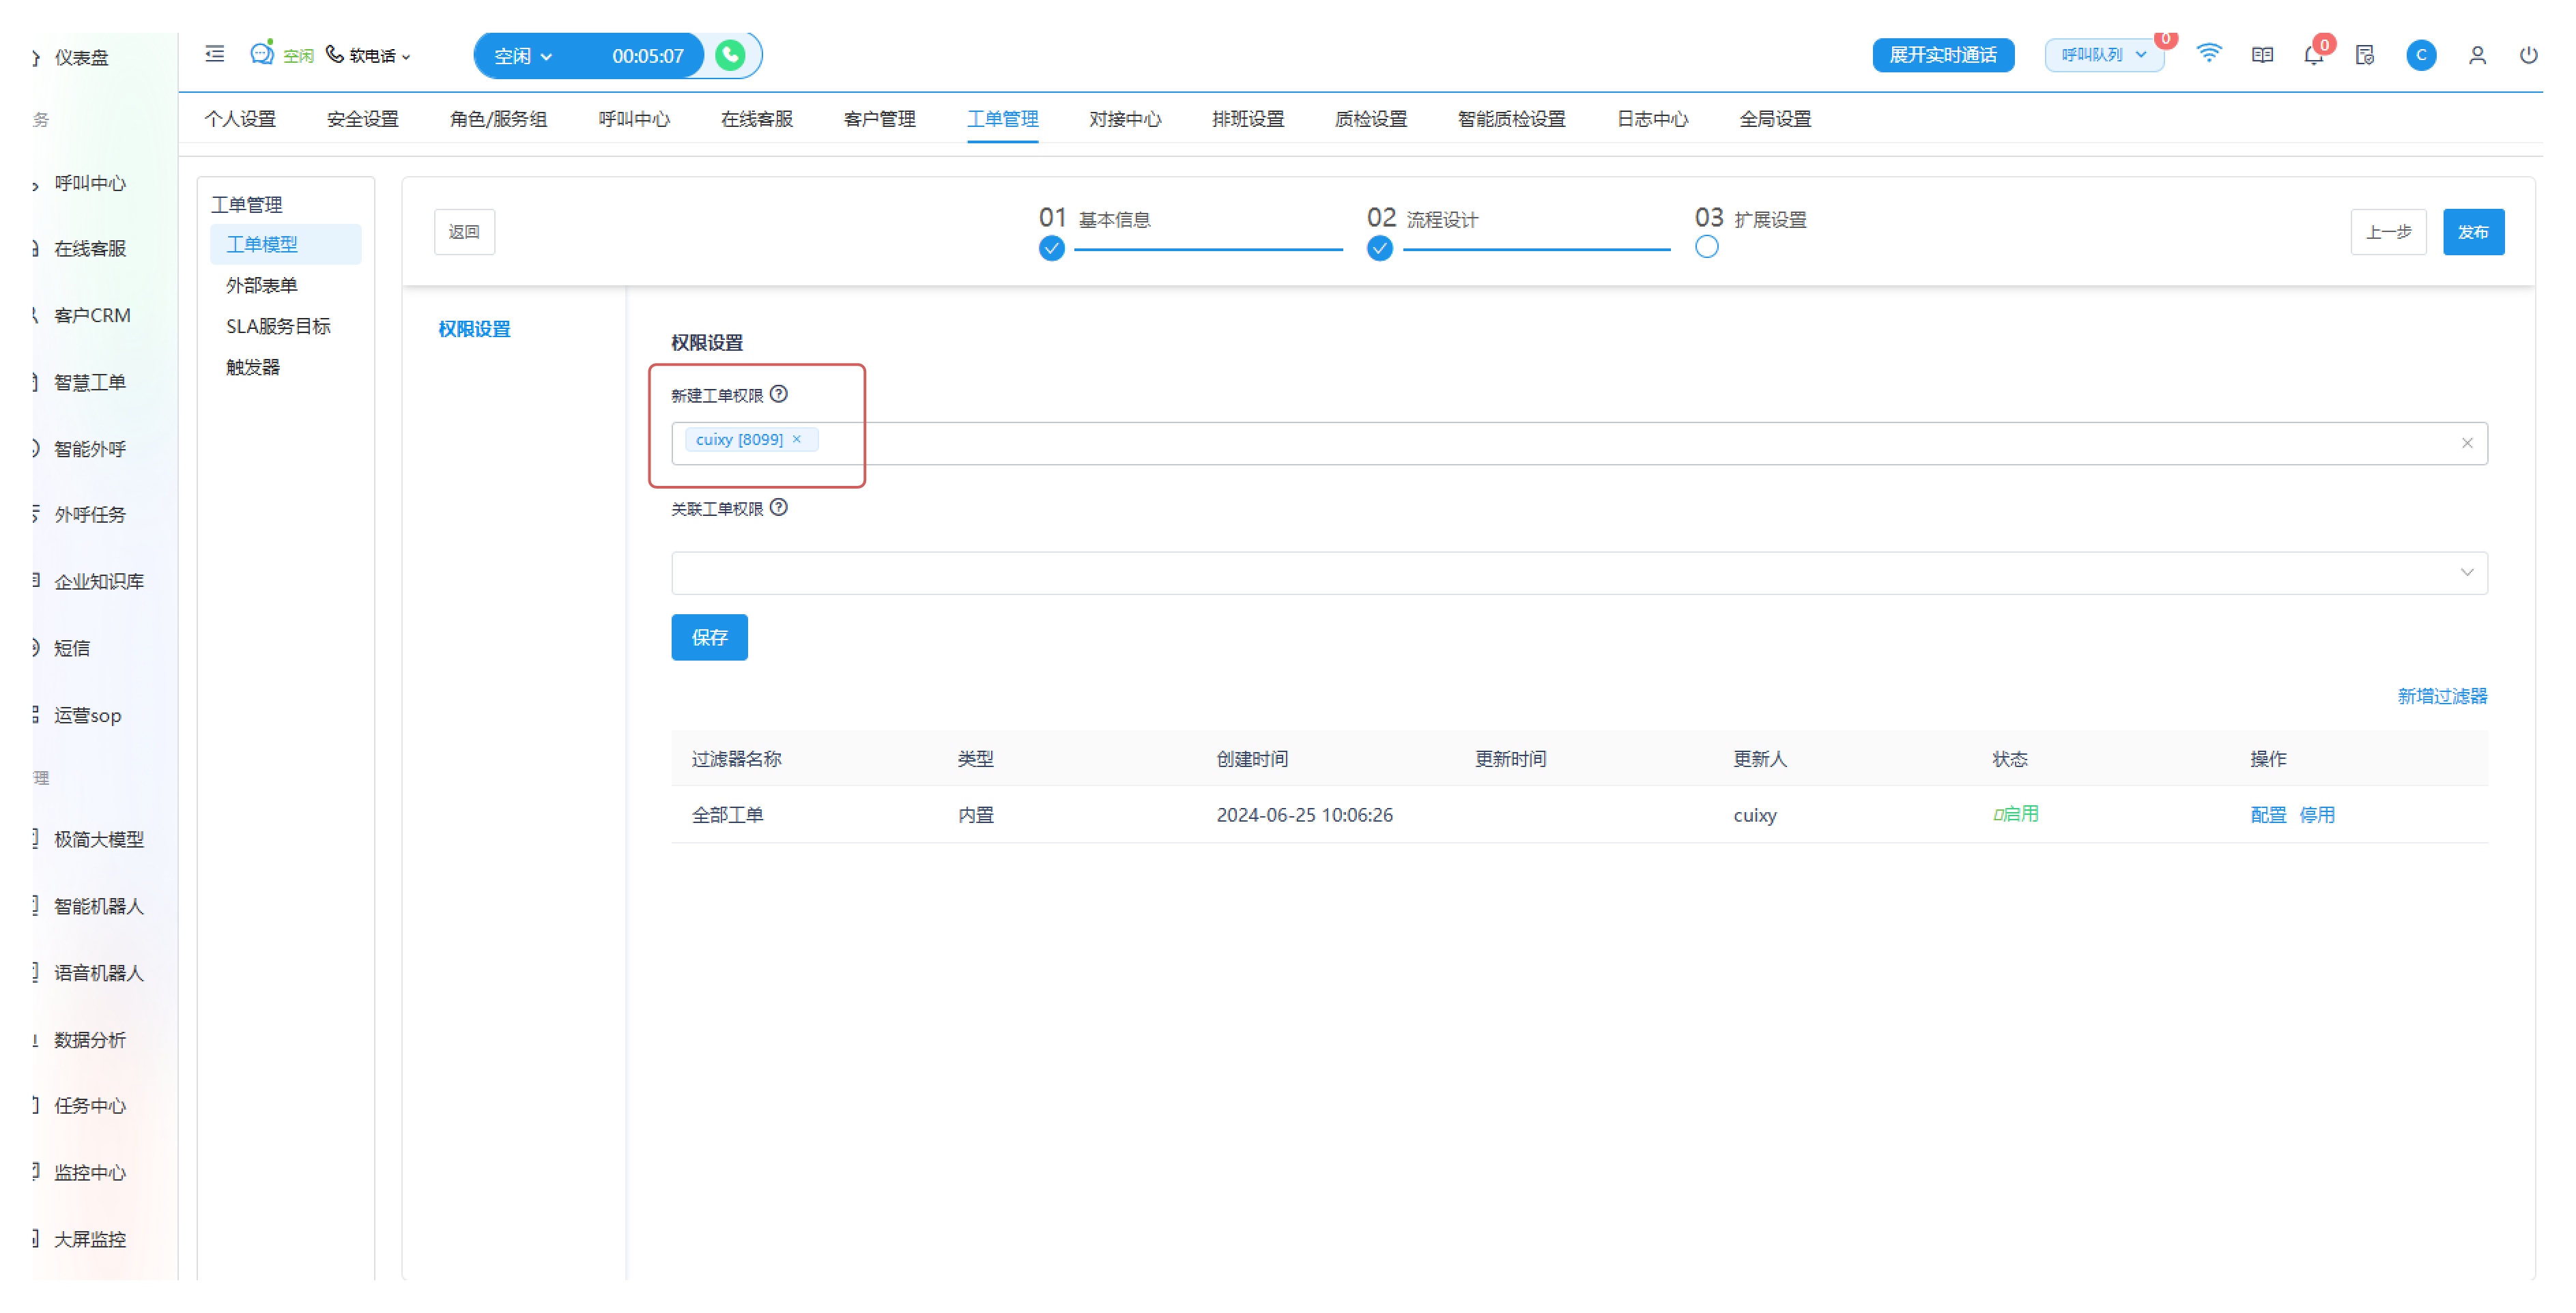
Task: Select 触发器 in the side menu
Action: [252, 367]
